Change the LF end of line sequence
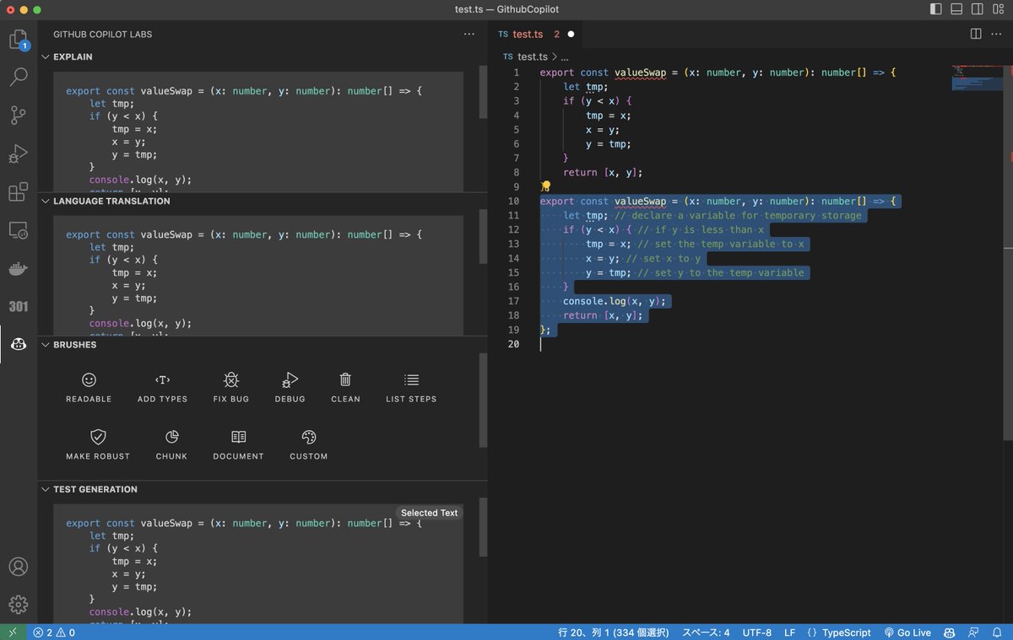Screen dimensions: 1013x640 pos(789,632)
